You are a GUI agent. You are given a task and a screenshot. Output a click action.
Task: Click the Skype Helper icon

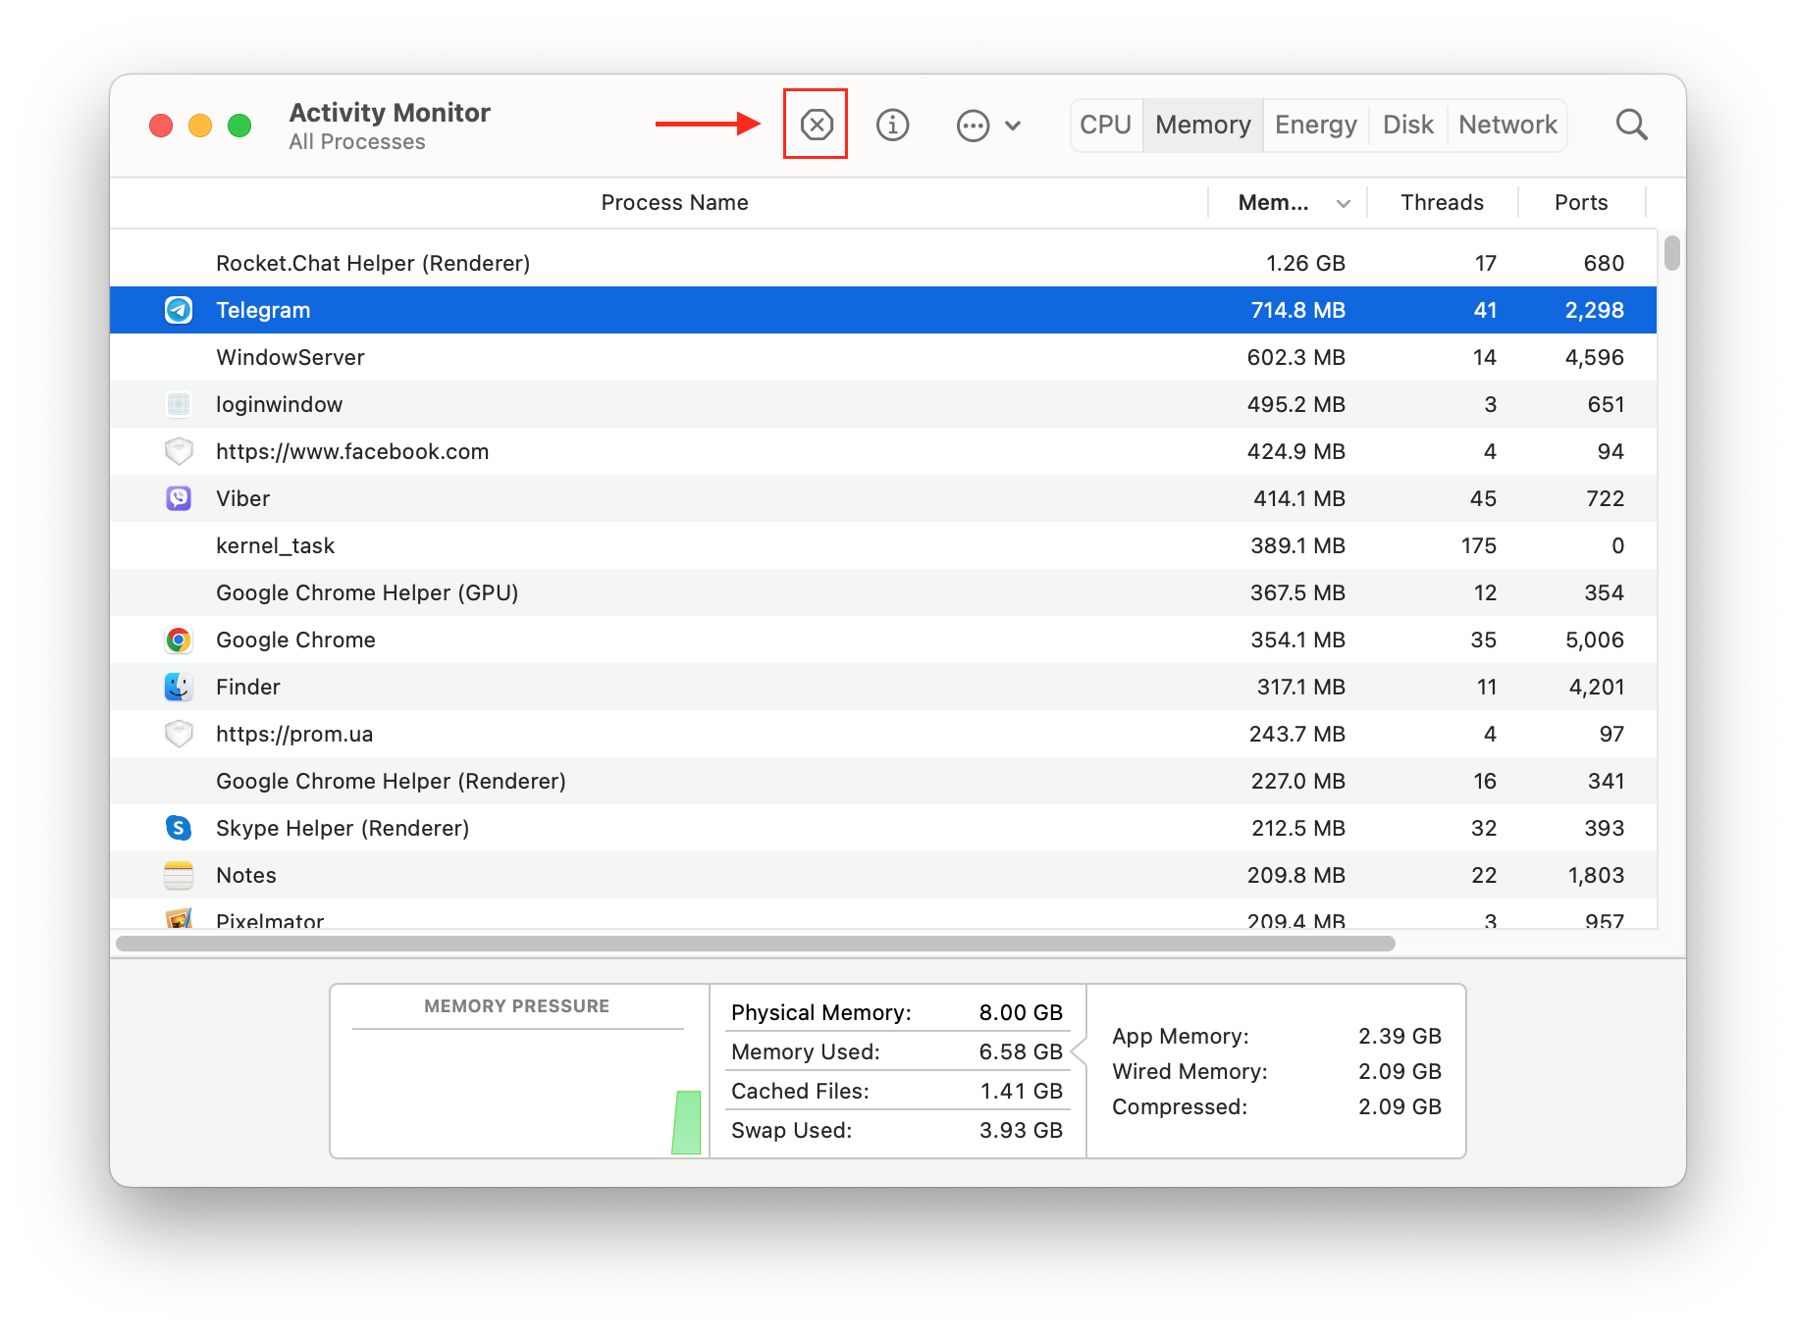179,828
